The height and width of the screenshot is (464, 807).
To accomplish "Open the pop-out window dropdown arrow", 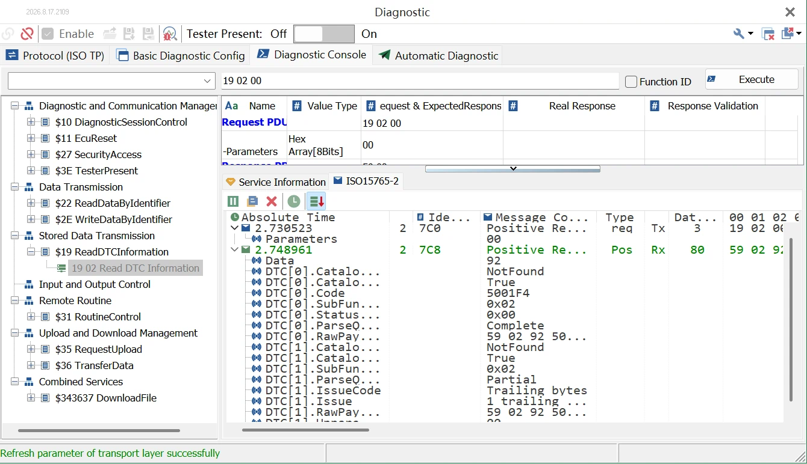I will (x=799, y=34).
